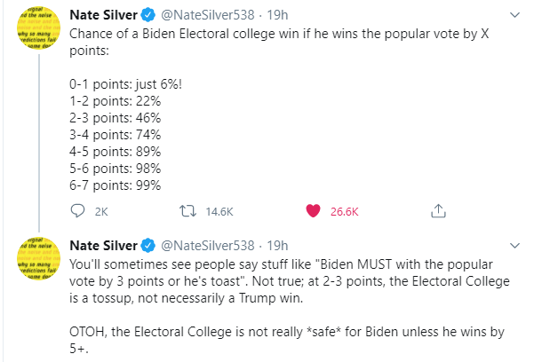Open first tweet's 19h timestamp permalink
The height and width of the screenshot is (362, 534).
coord(277,15)
